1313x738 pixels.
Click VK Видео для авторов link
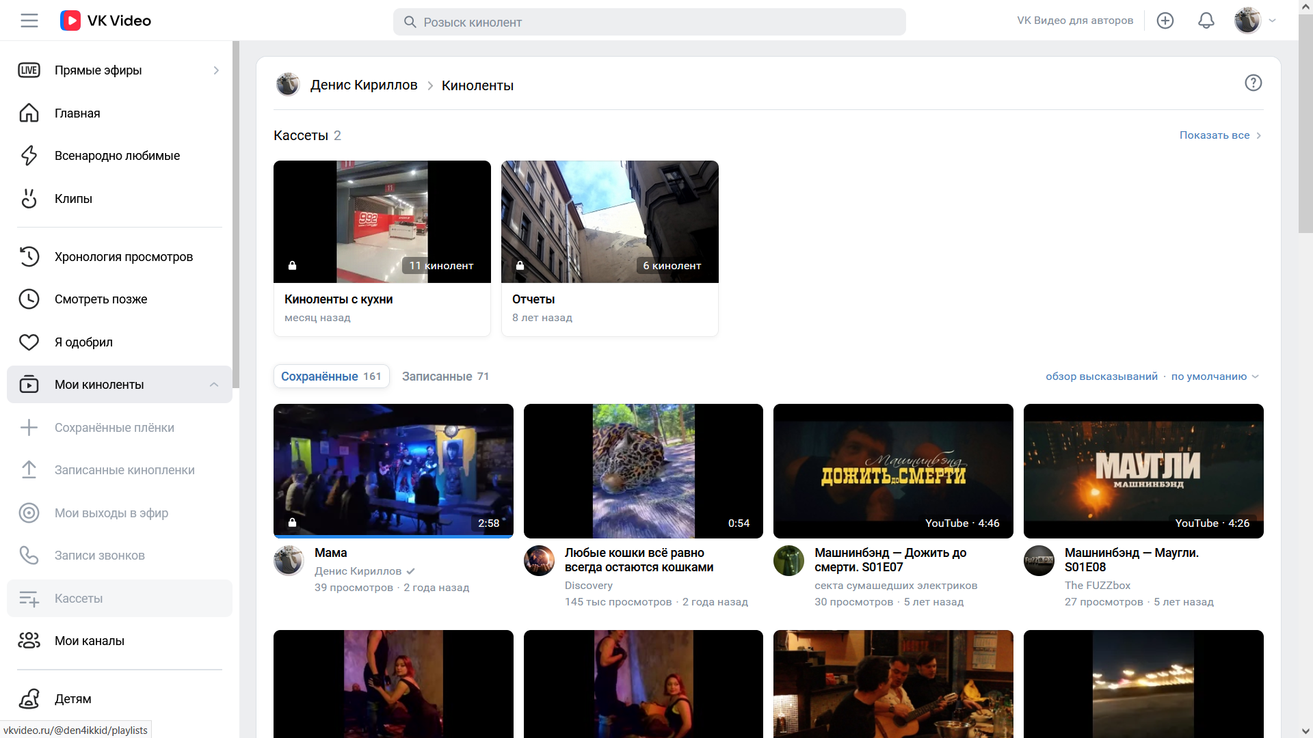[x=1075, y=20]
